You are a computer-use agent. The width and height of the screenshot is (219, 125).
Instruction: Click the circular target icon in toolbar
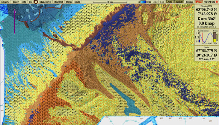pyautogui.click(x=36, y=2)
